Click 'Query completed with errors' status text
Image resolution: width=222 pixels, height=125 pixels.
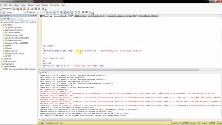(x=52, y=123)
